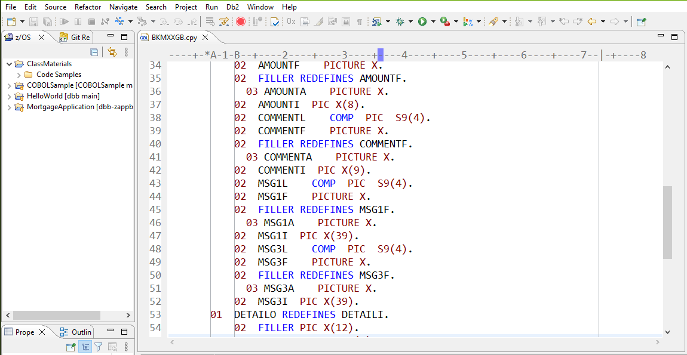Click the pen Search tool icon
This screenshot has width=687, height=355.
(x=493, y=21)
